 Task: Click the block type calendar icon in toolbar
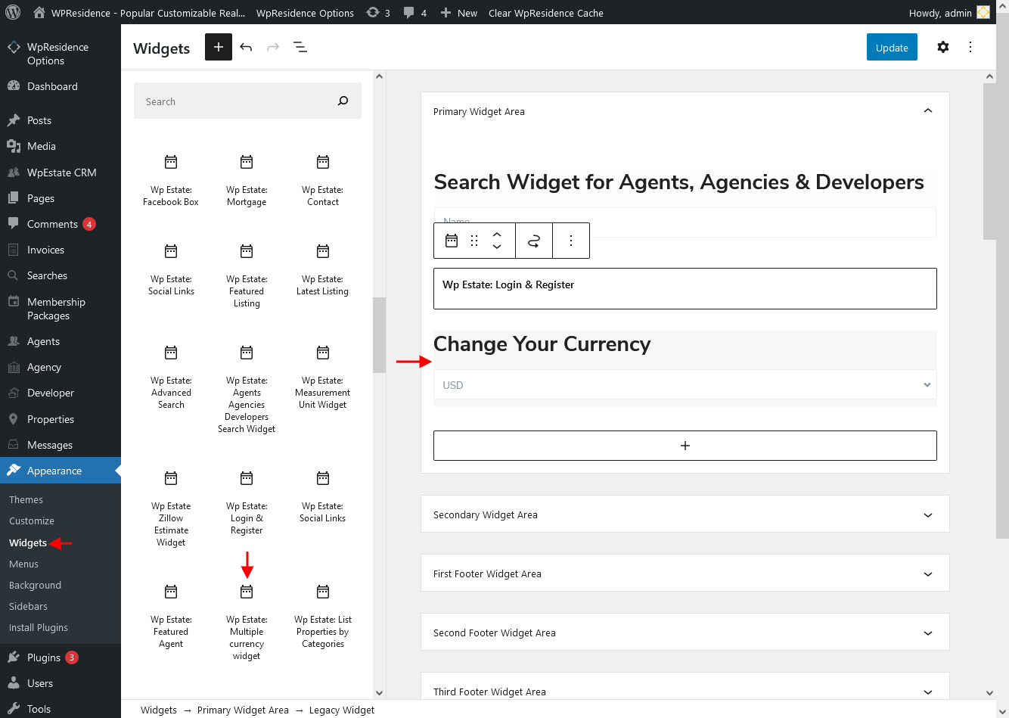tap(452, 241)
